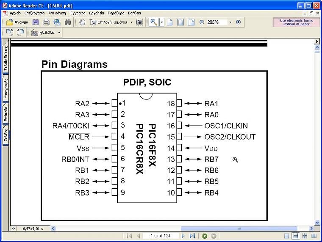This screenshot has height=242, width=322.
Task: Select Continuous Facing layout icon
Action: point(305,236)
